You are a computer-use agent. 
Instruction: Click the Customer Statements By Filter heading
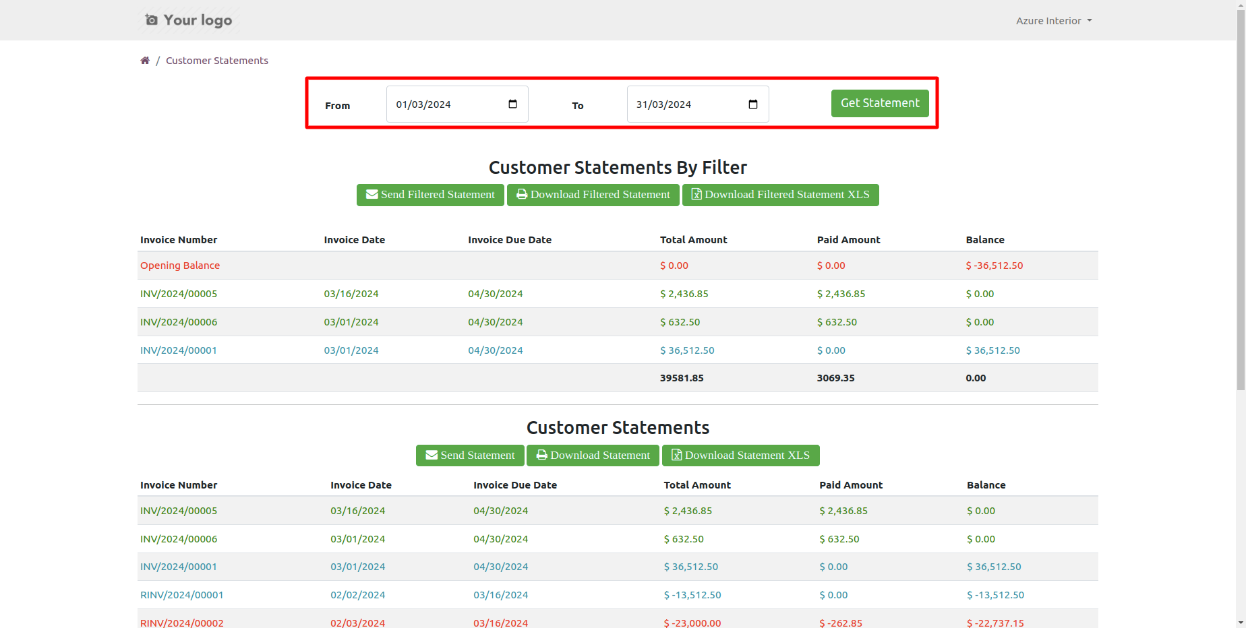pos(618,168)
